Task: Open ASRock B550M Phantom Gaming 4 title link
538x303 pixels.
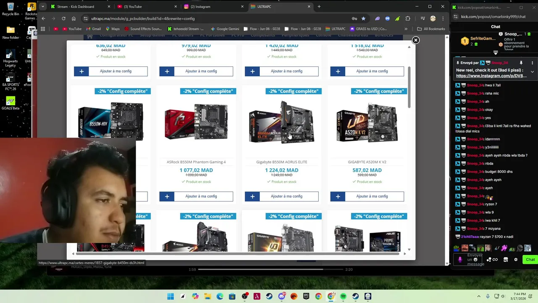Action: 196,162
